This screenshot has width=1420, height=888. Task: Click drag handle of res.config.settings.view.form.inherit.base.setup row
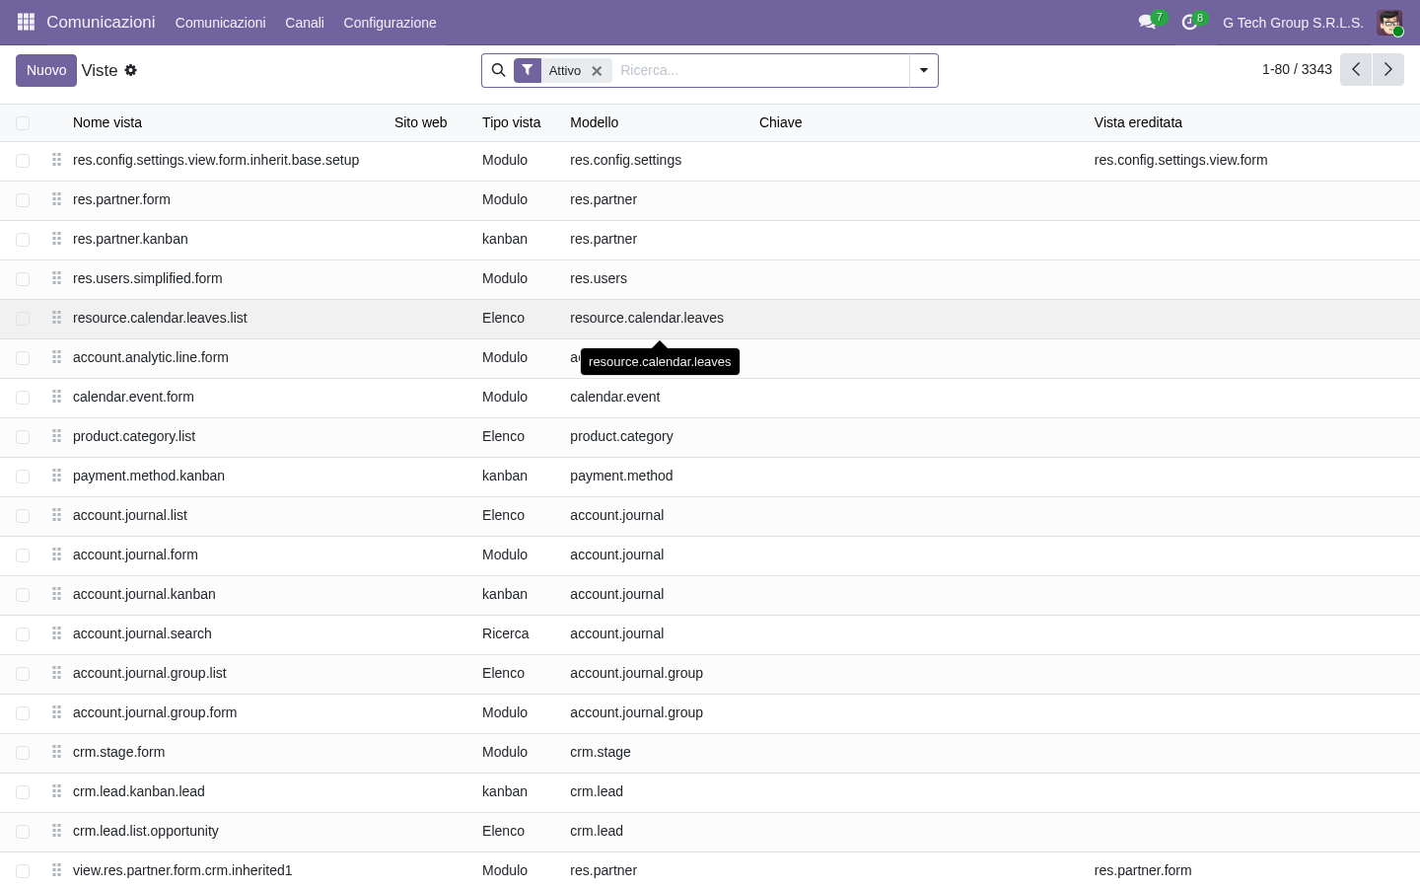click(x=56, y=160)
